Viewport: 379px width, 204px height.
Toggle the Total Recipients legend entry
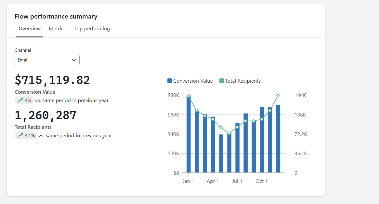tap(240, 81)
